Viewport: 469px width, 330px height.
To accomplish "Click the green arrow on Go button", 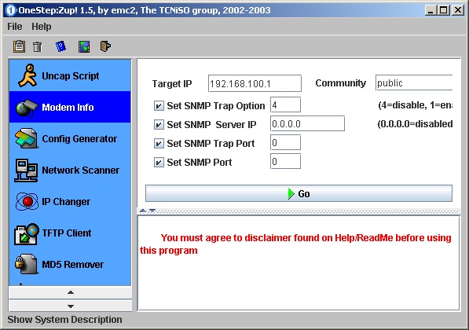I will [291, 193].
